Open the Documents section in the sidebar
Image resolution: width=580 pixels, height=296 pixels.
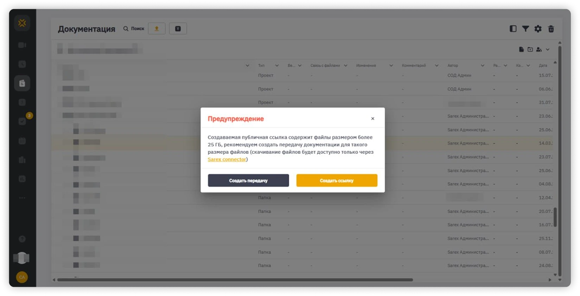22,83
